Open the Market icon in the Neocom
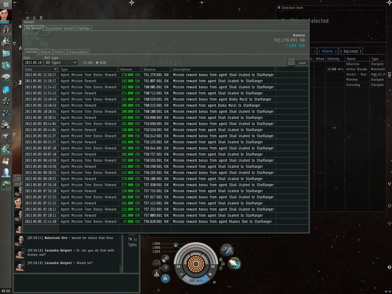The width and height of the screenshot is (392, 294). (6, 77)
